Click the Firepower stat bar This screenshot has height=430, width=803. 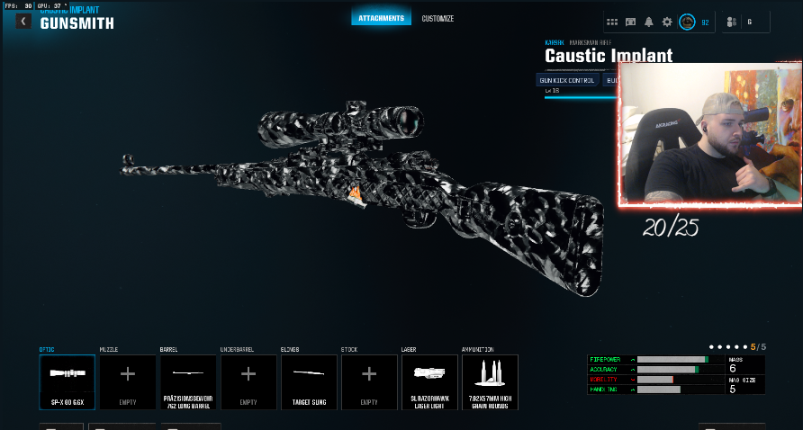click(680, 360)
